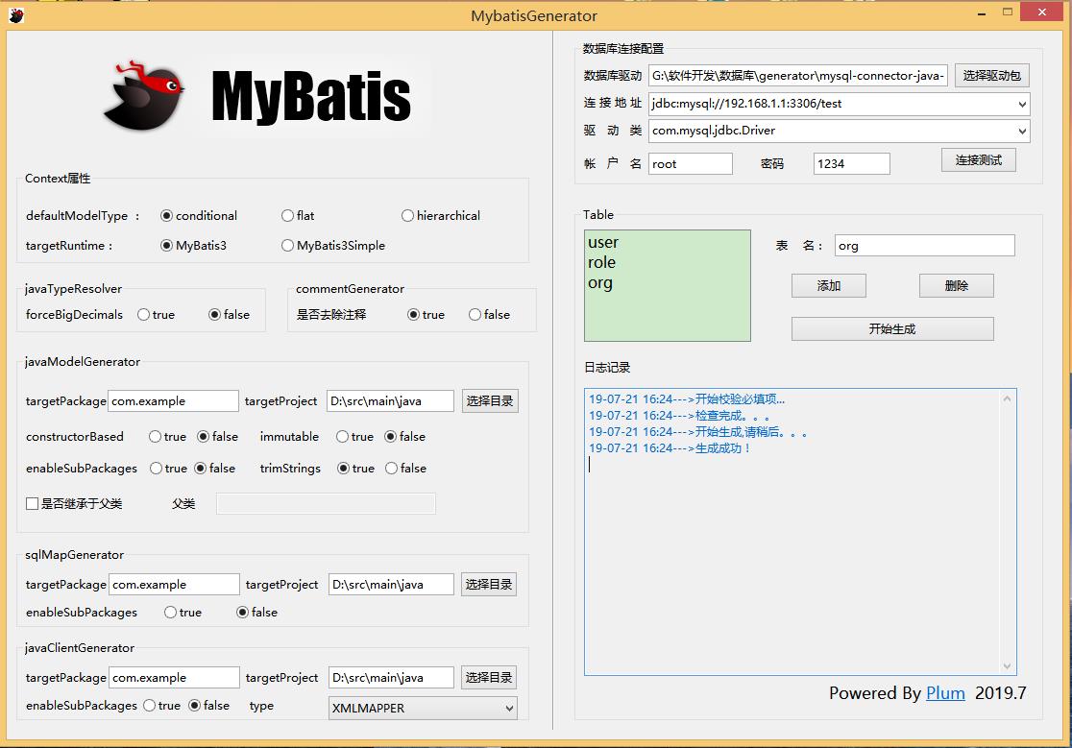This screenshot has height=748, width=1072.
Task: Click the 添加 table button
Action: [829, 285]
